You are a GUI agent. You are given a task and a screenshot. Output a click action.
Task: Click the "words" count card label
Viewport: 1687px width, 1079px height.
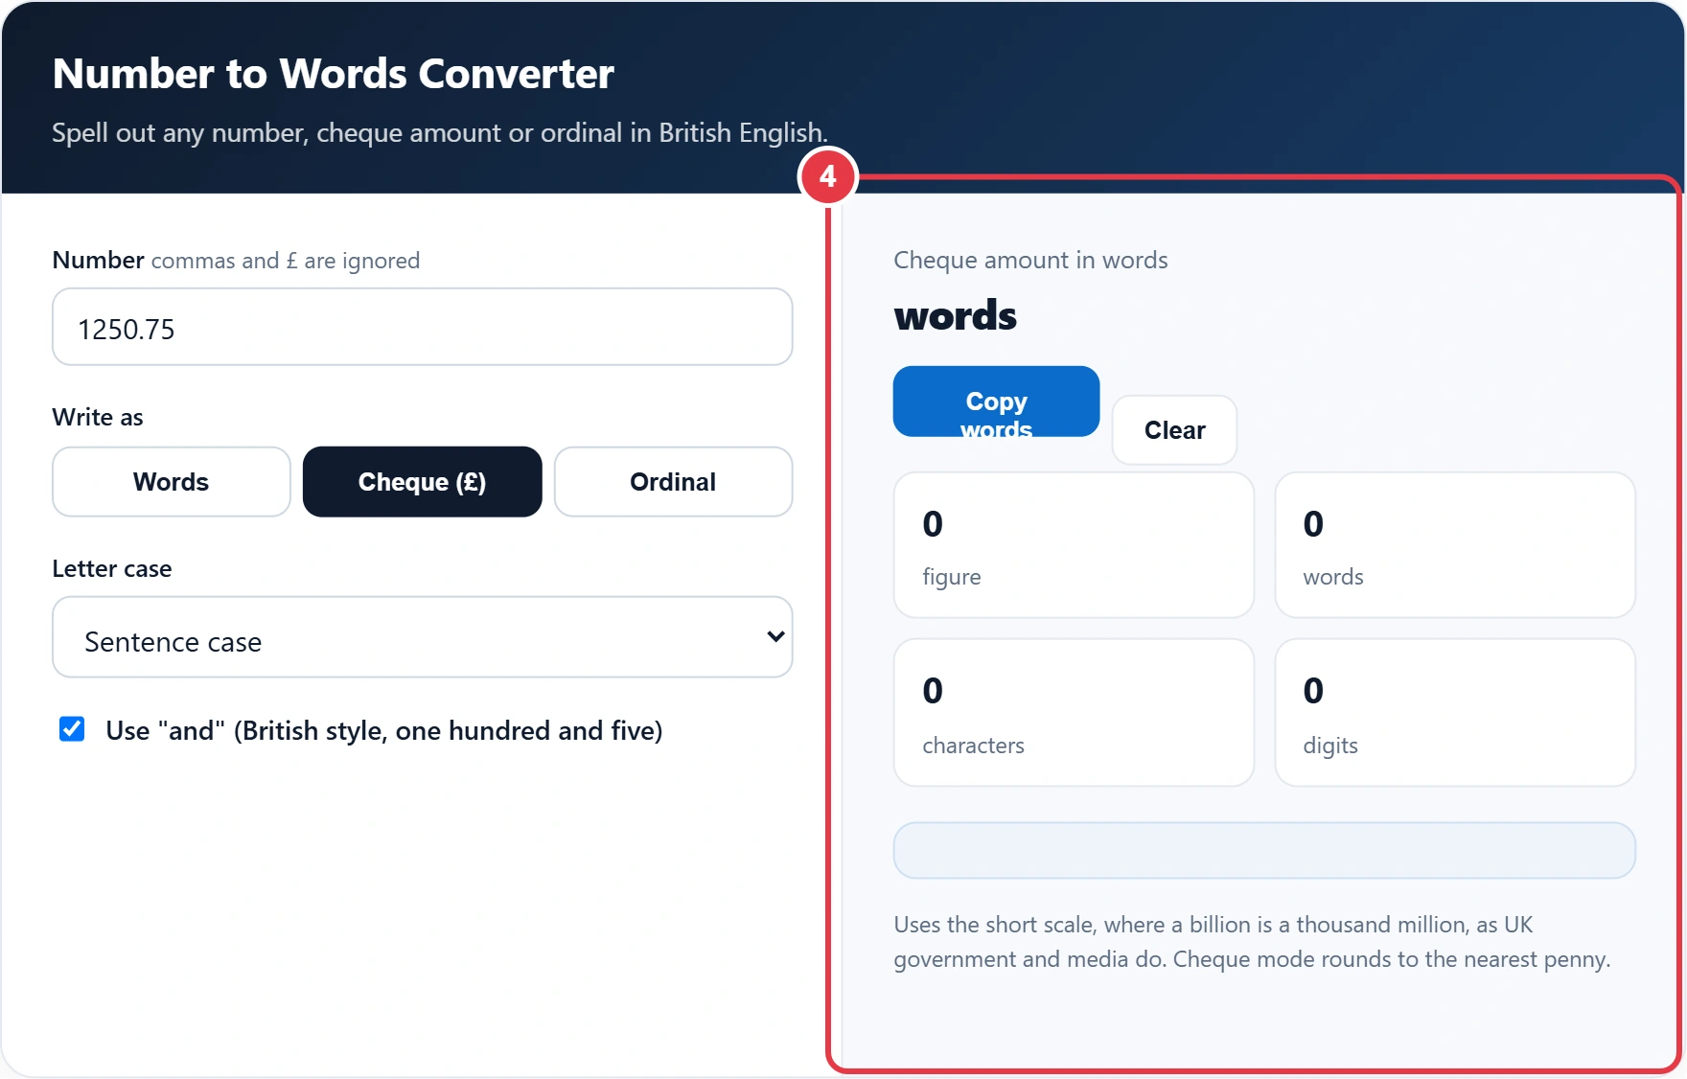click(1333, 577)
